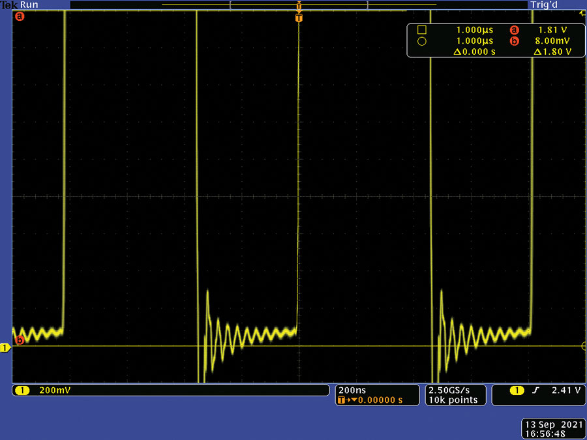Select channel 1 ground reference marker
Image resolution: width=587 pixels, height=440 pixels.
(5, 348)
